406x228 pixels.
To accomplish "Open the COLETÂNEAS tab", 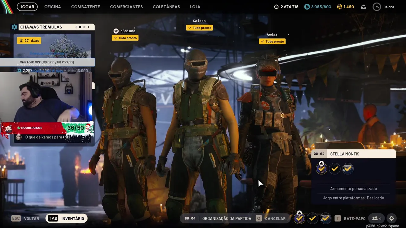I will click(x=166, y=7).
